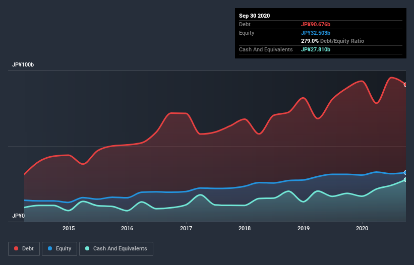The height and width of the screenshot is (265, 414).
Task: Click the JP¥27.810b cash value
Action: [316, 49]
